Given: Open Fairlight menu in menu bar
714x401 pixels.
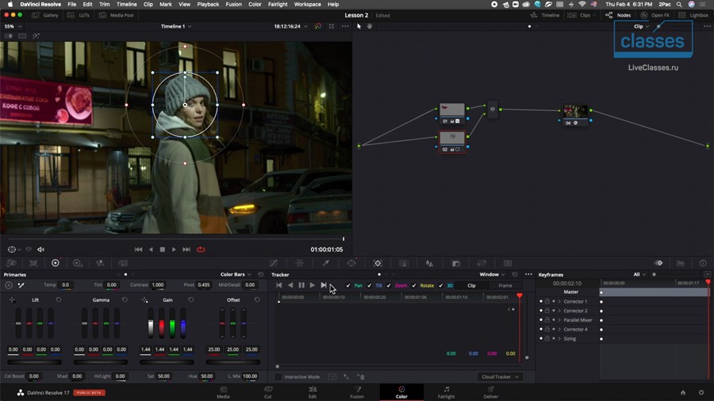Looking at the screenshot, I should [278, 4].
